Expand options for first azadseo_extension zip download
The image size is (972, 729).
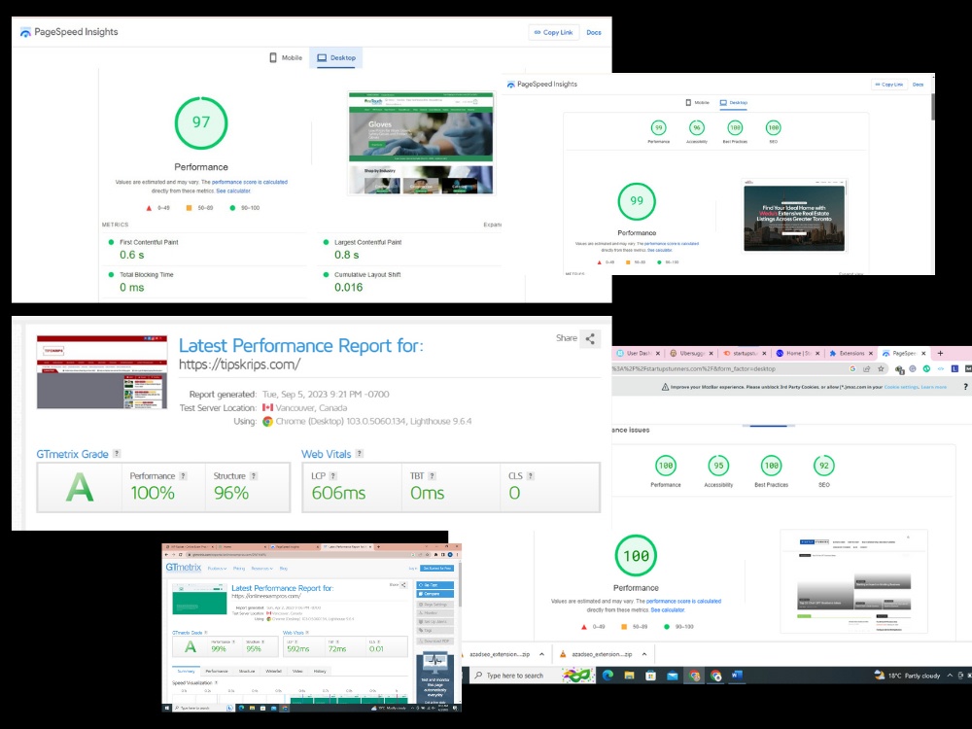tap(541, 654)
